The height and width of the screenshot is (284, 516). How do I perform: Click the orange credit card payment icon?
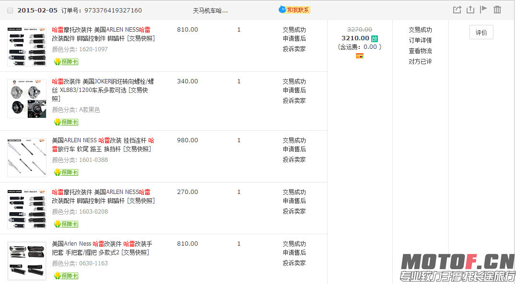[x=359, y=56]
